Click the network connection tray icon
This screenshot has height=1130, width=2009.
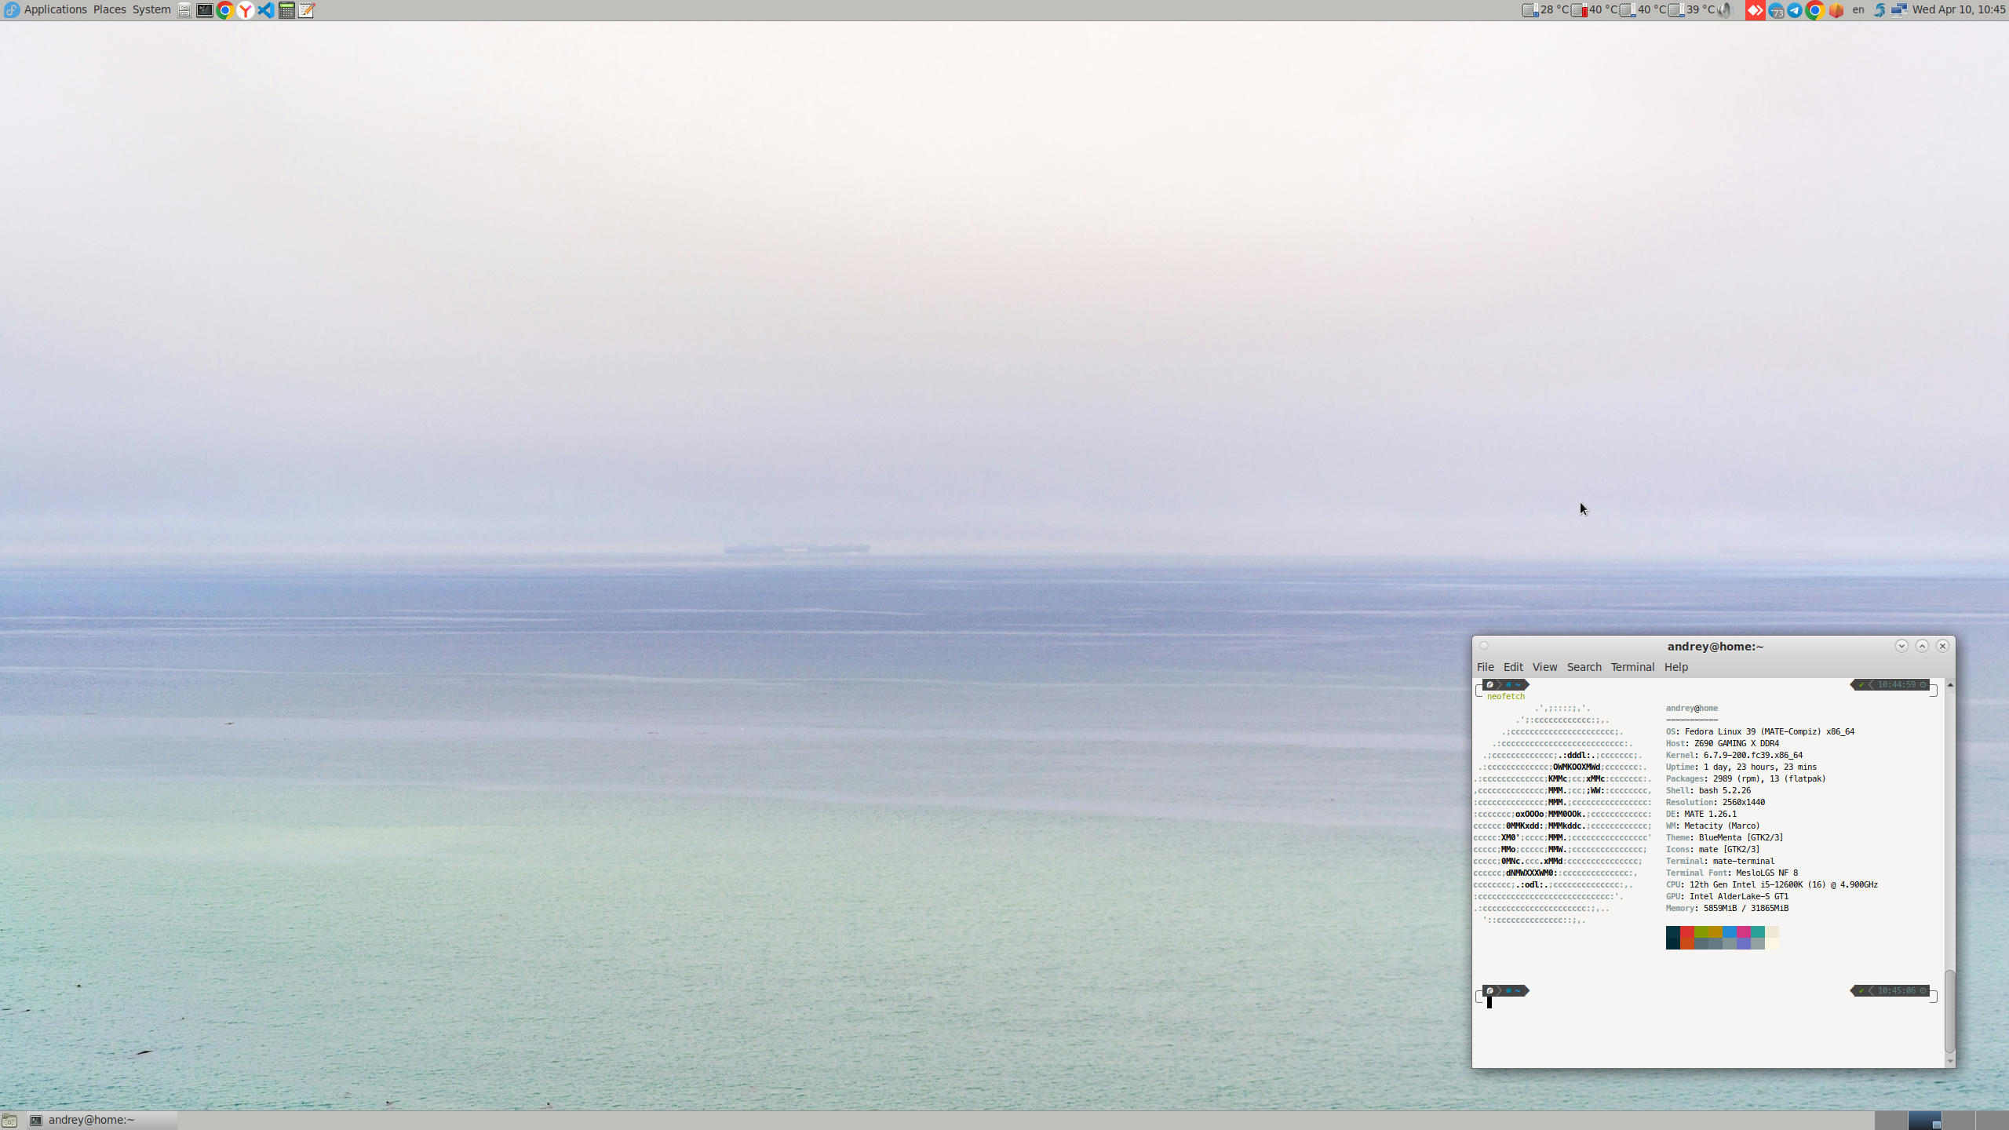[x=1898, y=10]
